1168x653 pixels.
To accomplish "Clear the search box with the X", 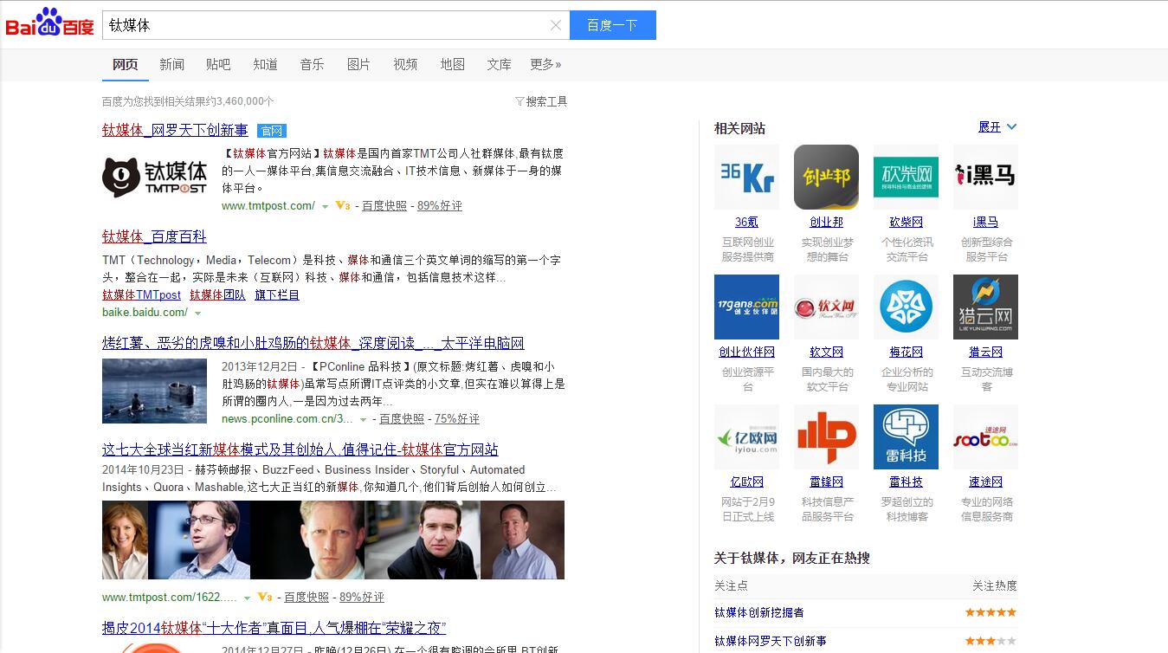I will 556,25.
